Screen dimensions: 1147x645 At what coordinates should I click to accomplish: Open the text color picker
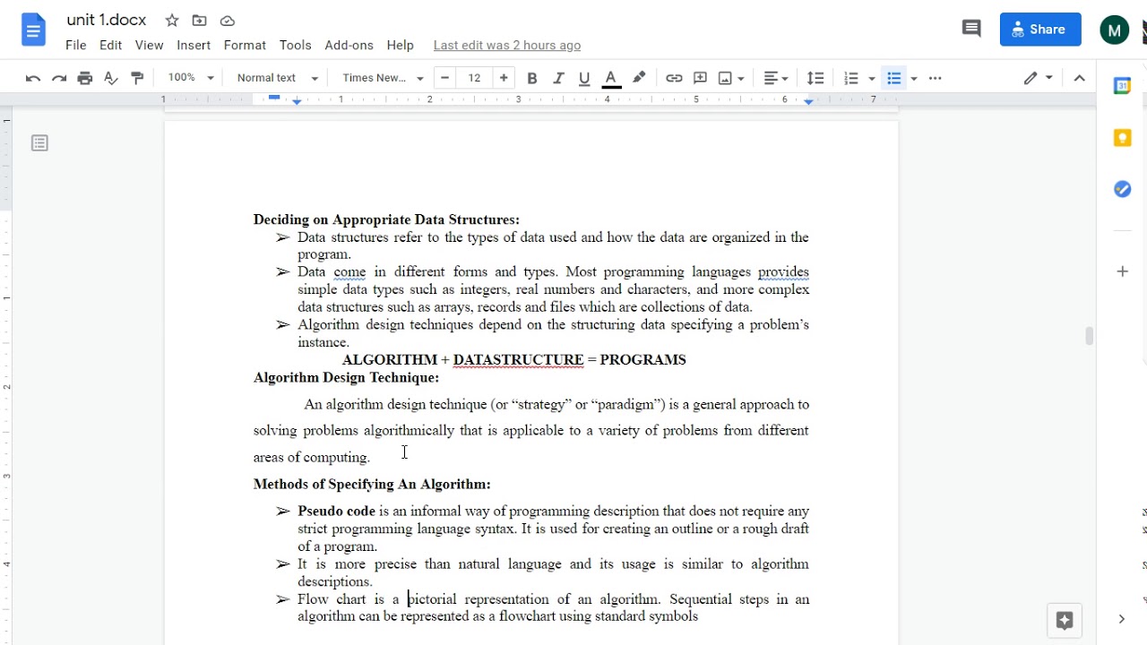tap(611, 78)
